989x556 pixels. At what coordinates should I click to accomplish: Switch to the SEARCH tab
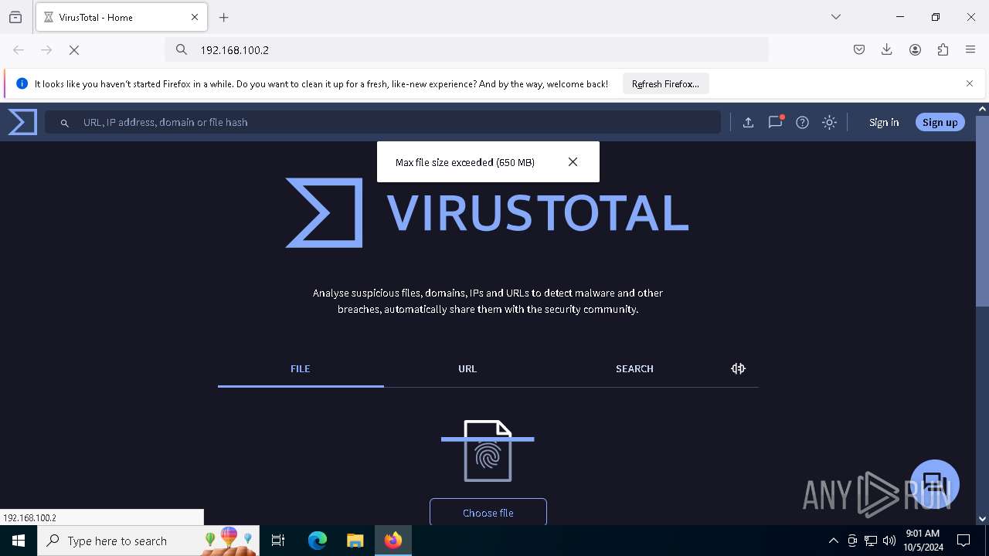[x=634, y=368]
